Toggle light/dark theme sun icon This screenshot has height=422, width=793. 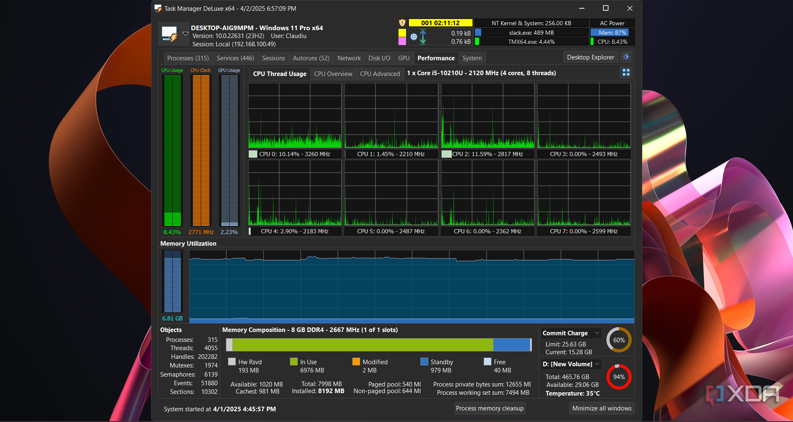click(x=626, y=57)
